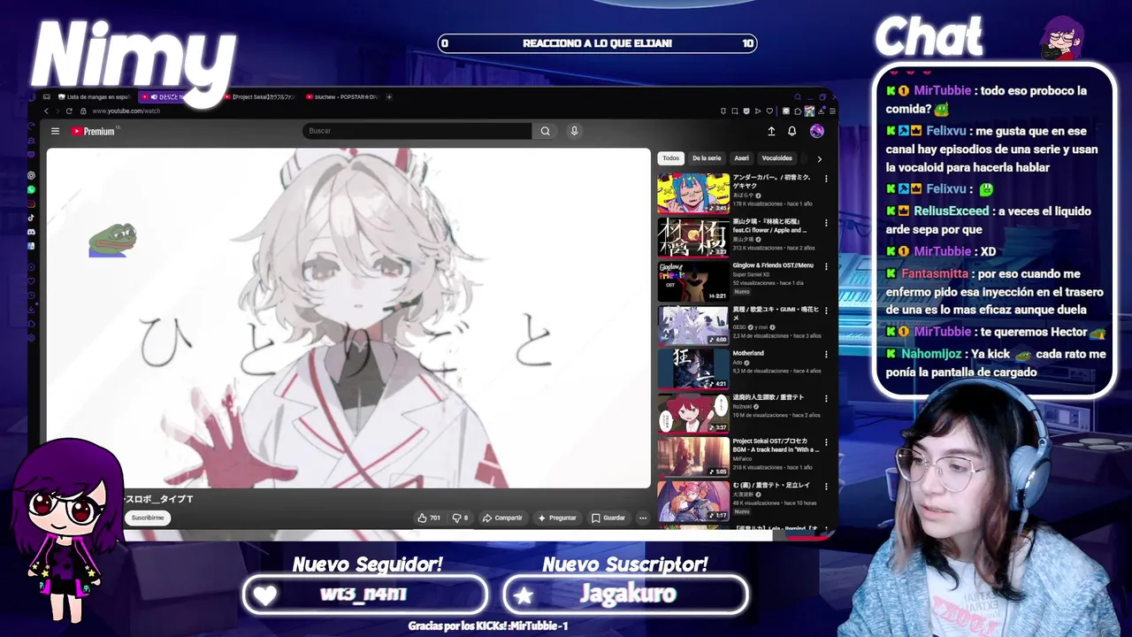The width and height of the screenshot is (1132, 637).
Task: Open Instagram in the browser sidebar
Action: tap(31, 203)
